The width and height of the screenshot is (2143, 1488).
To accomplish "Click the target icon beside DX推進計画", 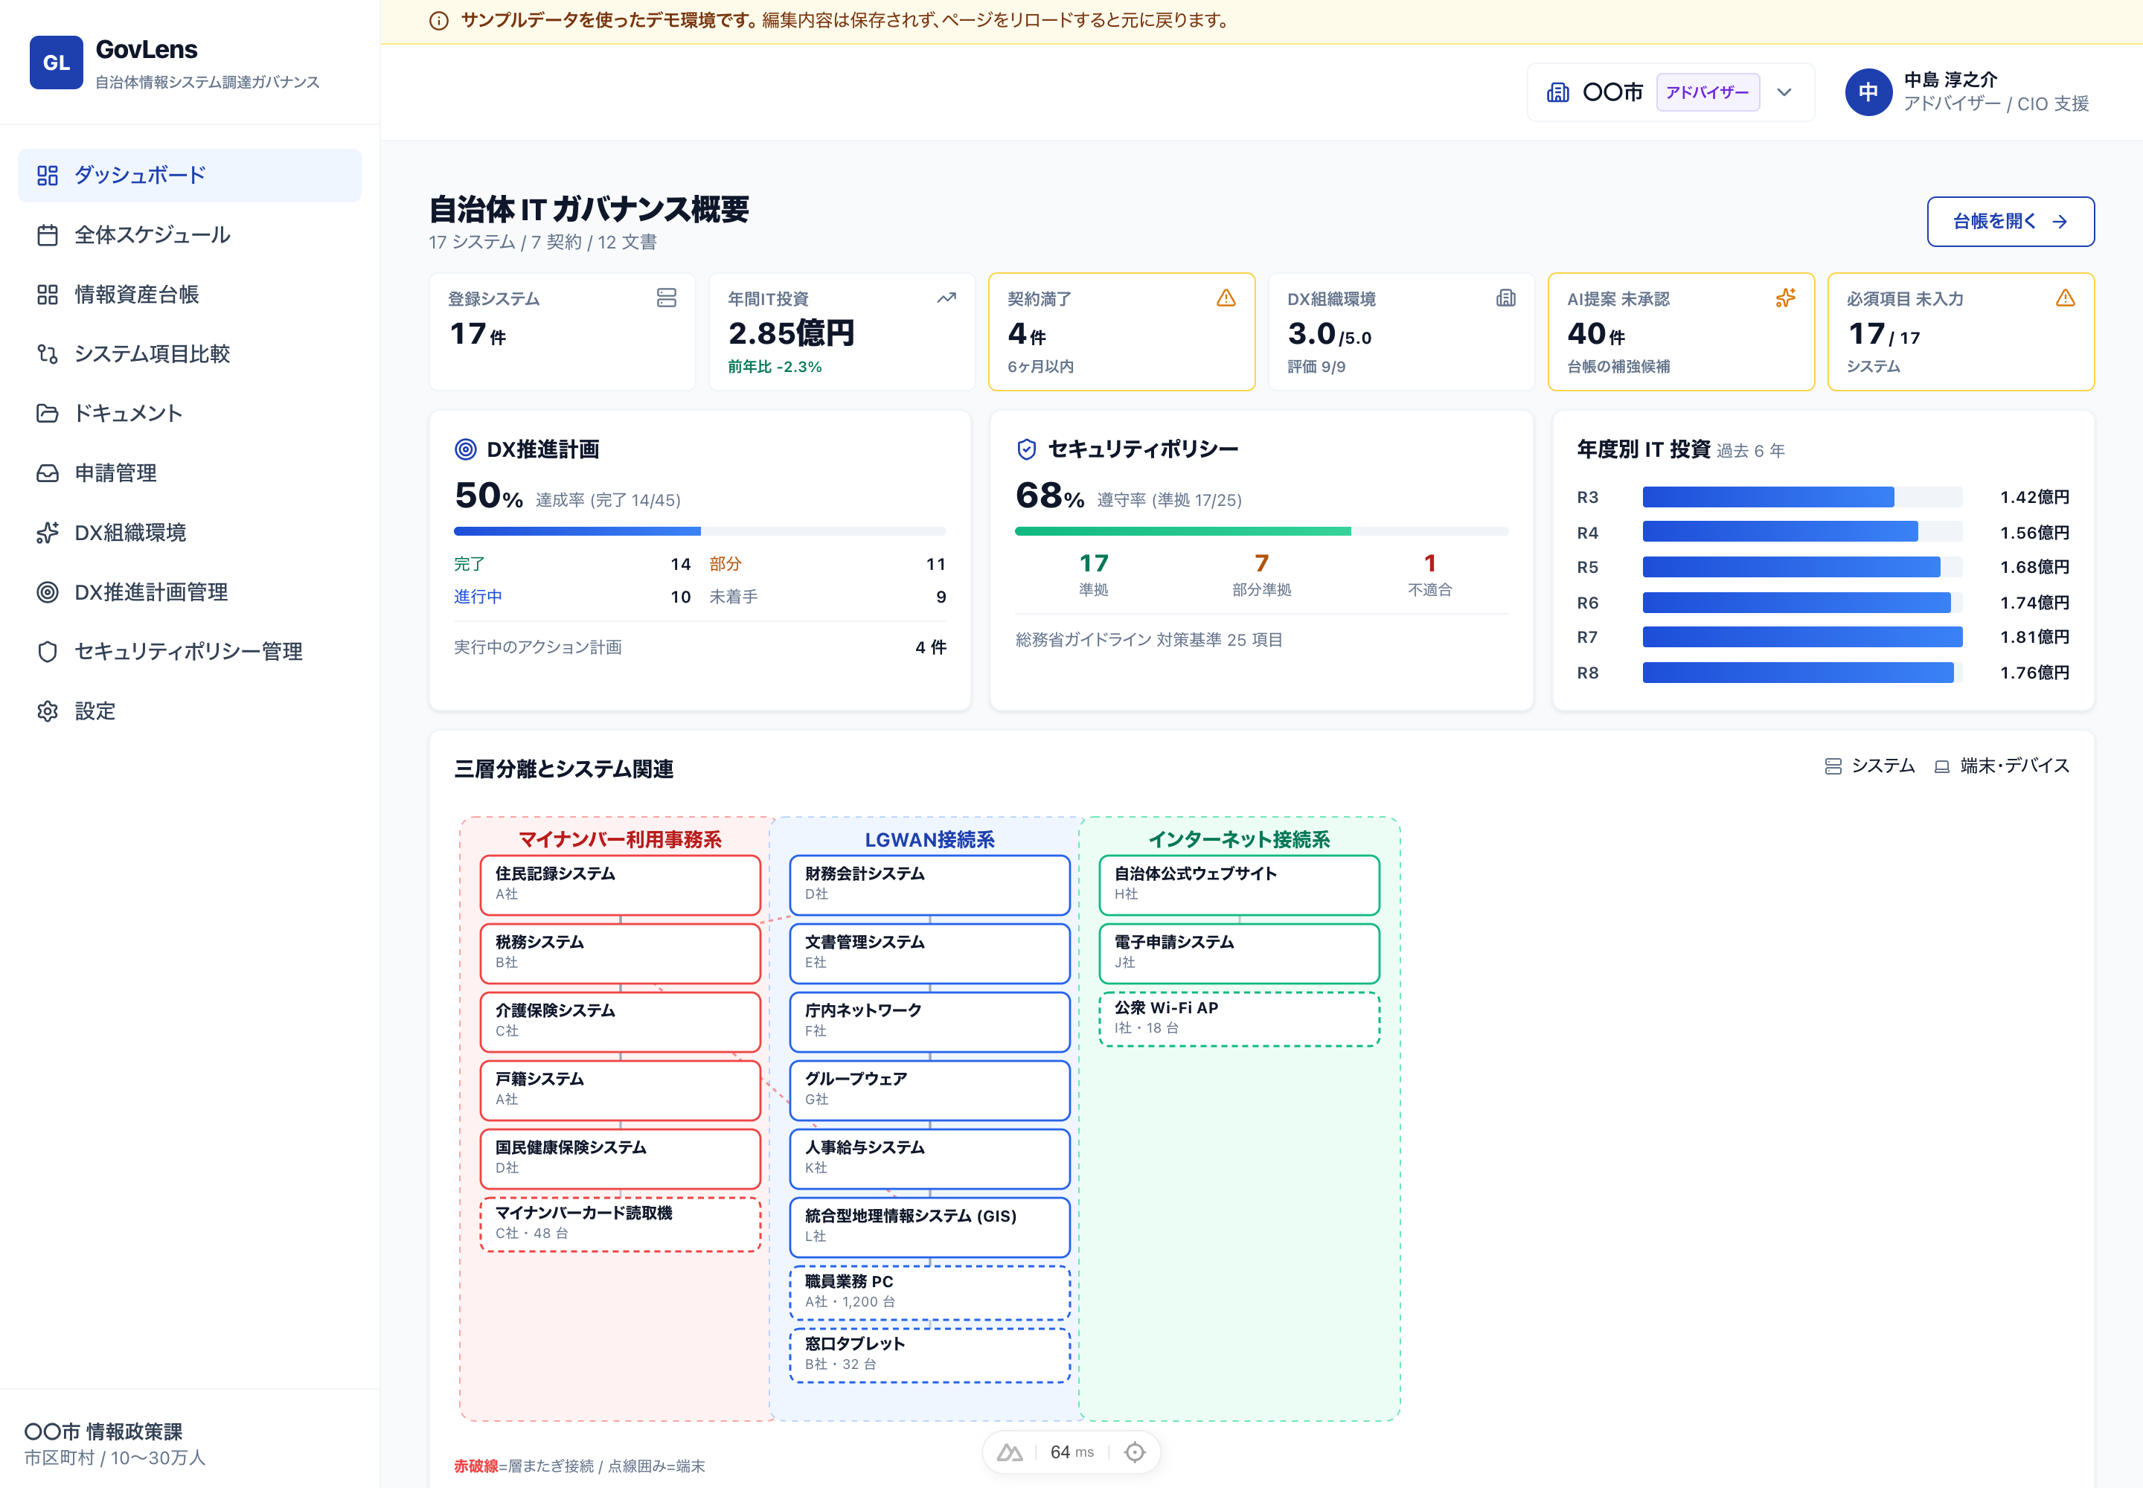I will tap(465, 449).
